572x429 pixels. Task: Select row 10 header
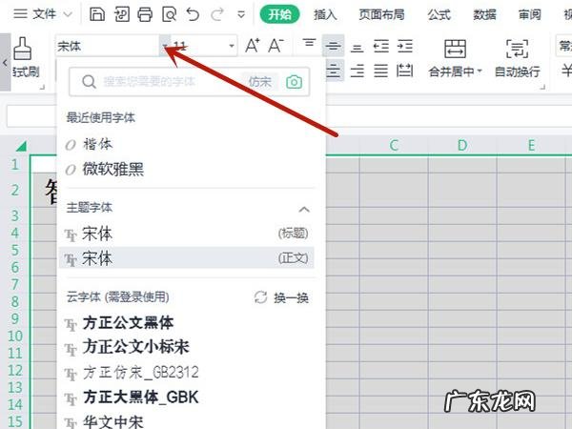[x=14, y=336]
